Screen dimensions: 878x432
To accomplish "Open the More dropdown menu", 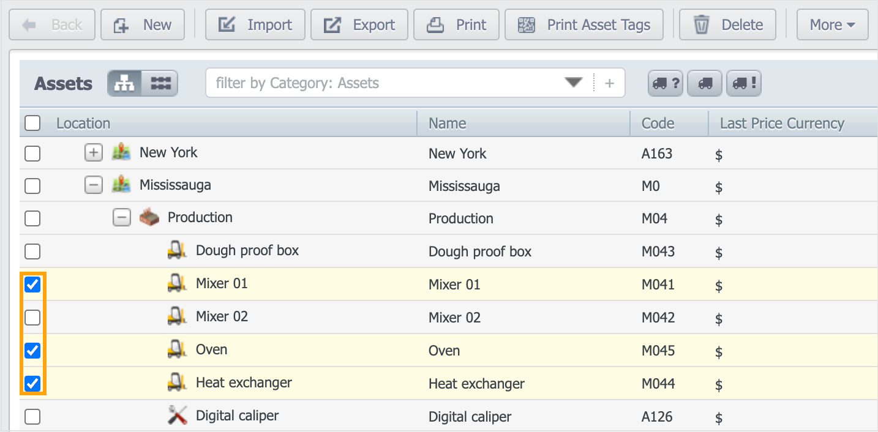I will pos(832,25).
